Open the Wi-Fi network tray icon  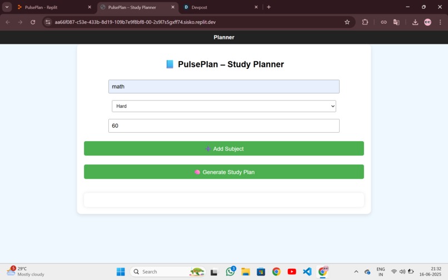(394, 272)
